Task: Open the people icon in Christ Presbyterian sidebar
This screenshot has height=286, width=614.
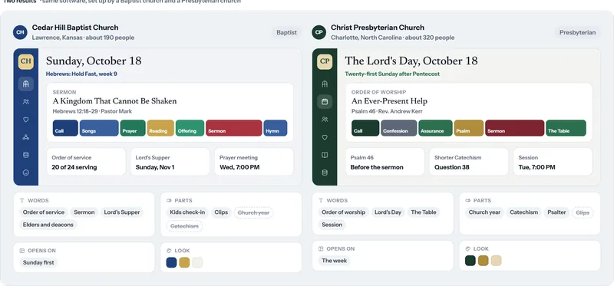Action: [325, 120]
